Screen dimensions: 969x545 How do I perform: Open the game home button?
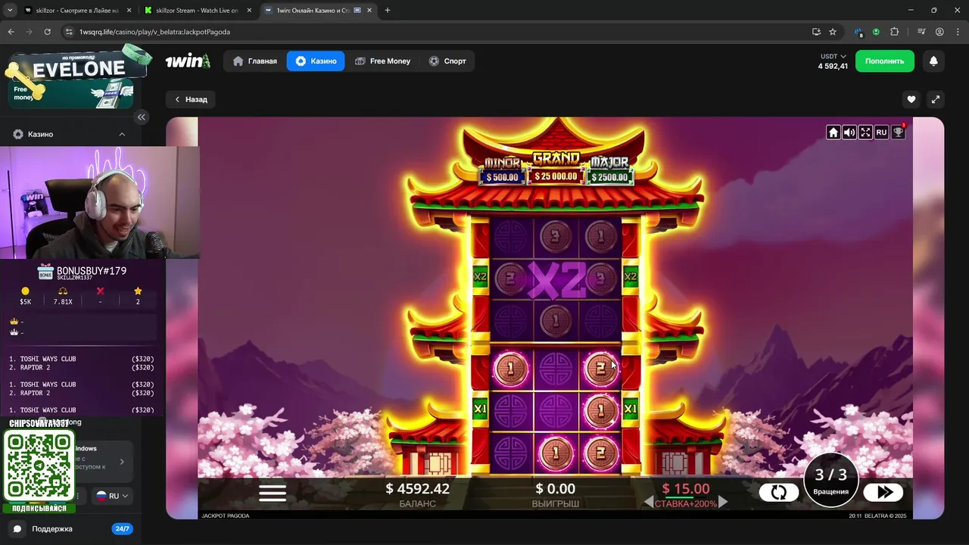(833, 132)
